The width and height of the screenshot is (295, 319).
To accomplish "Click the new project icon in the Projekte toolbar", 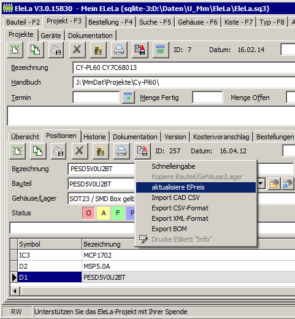I will click(15, 50).
